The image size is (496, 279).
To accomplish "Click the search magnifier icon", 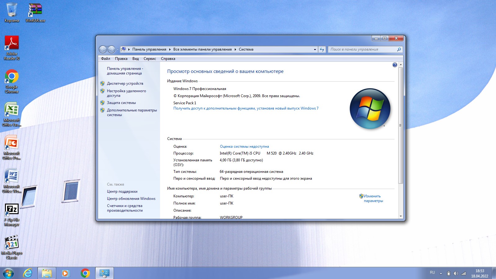I will tap(399, 49).
